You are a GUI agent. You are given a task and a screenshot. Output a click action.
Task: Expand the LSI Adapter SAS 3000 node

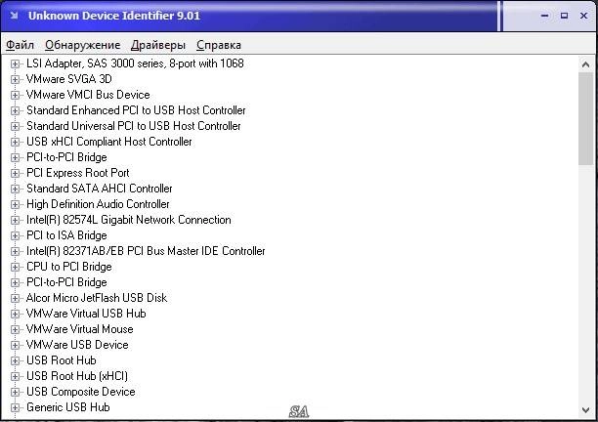[x=15, y=63]
